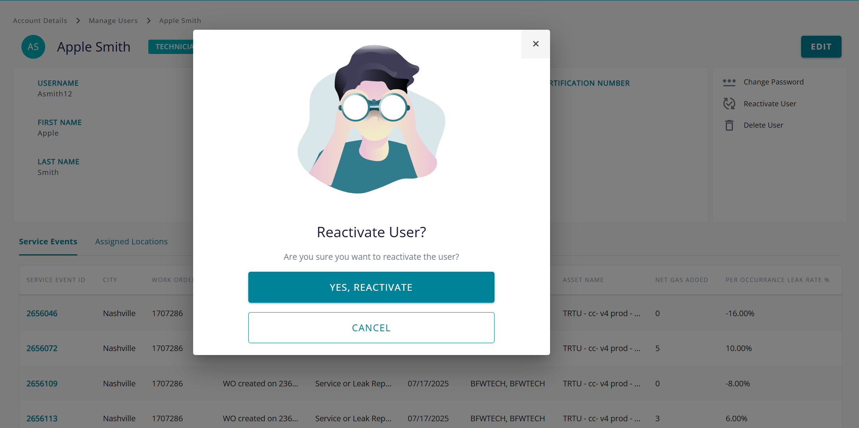
Task: Sort by Per Occurrance Leak Rate column
Action: point(777,280)
